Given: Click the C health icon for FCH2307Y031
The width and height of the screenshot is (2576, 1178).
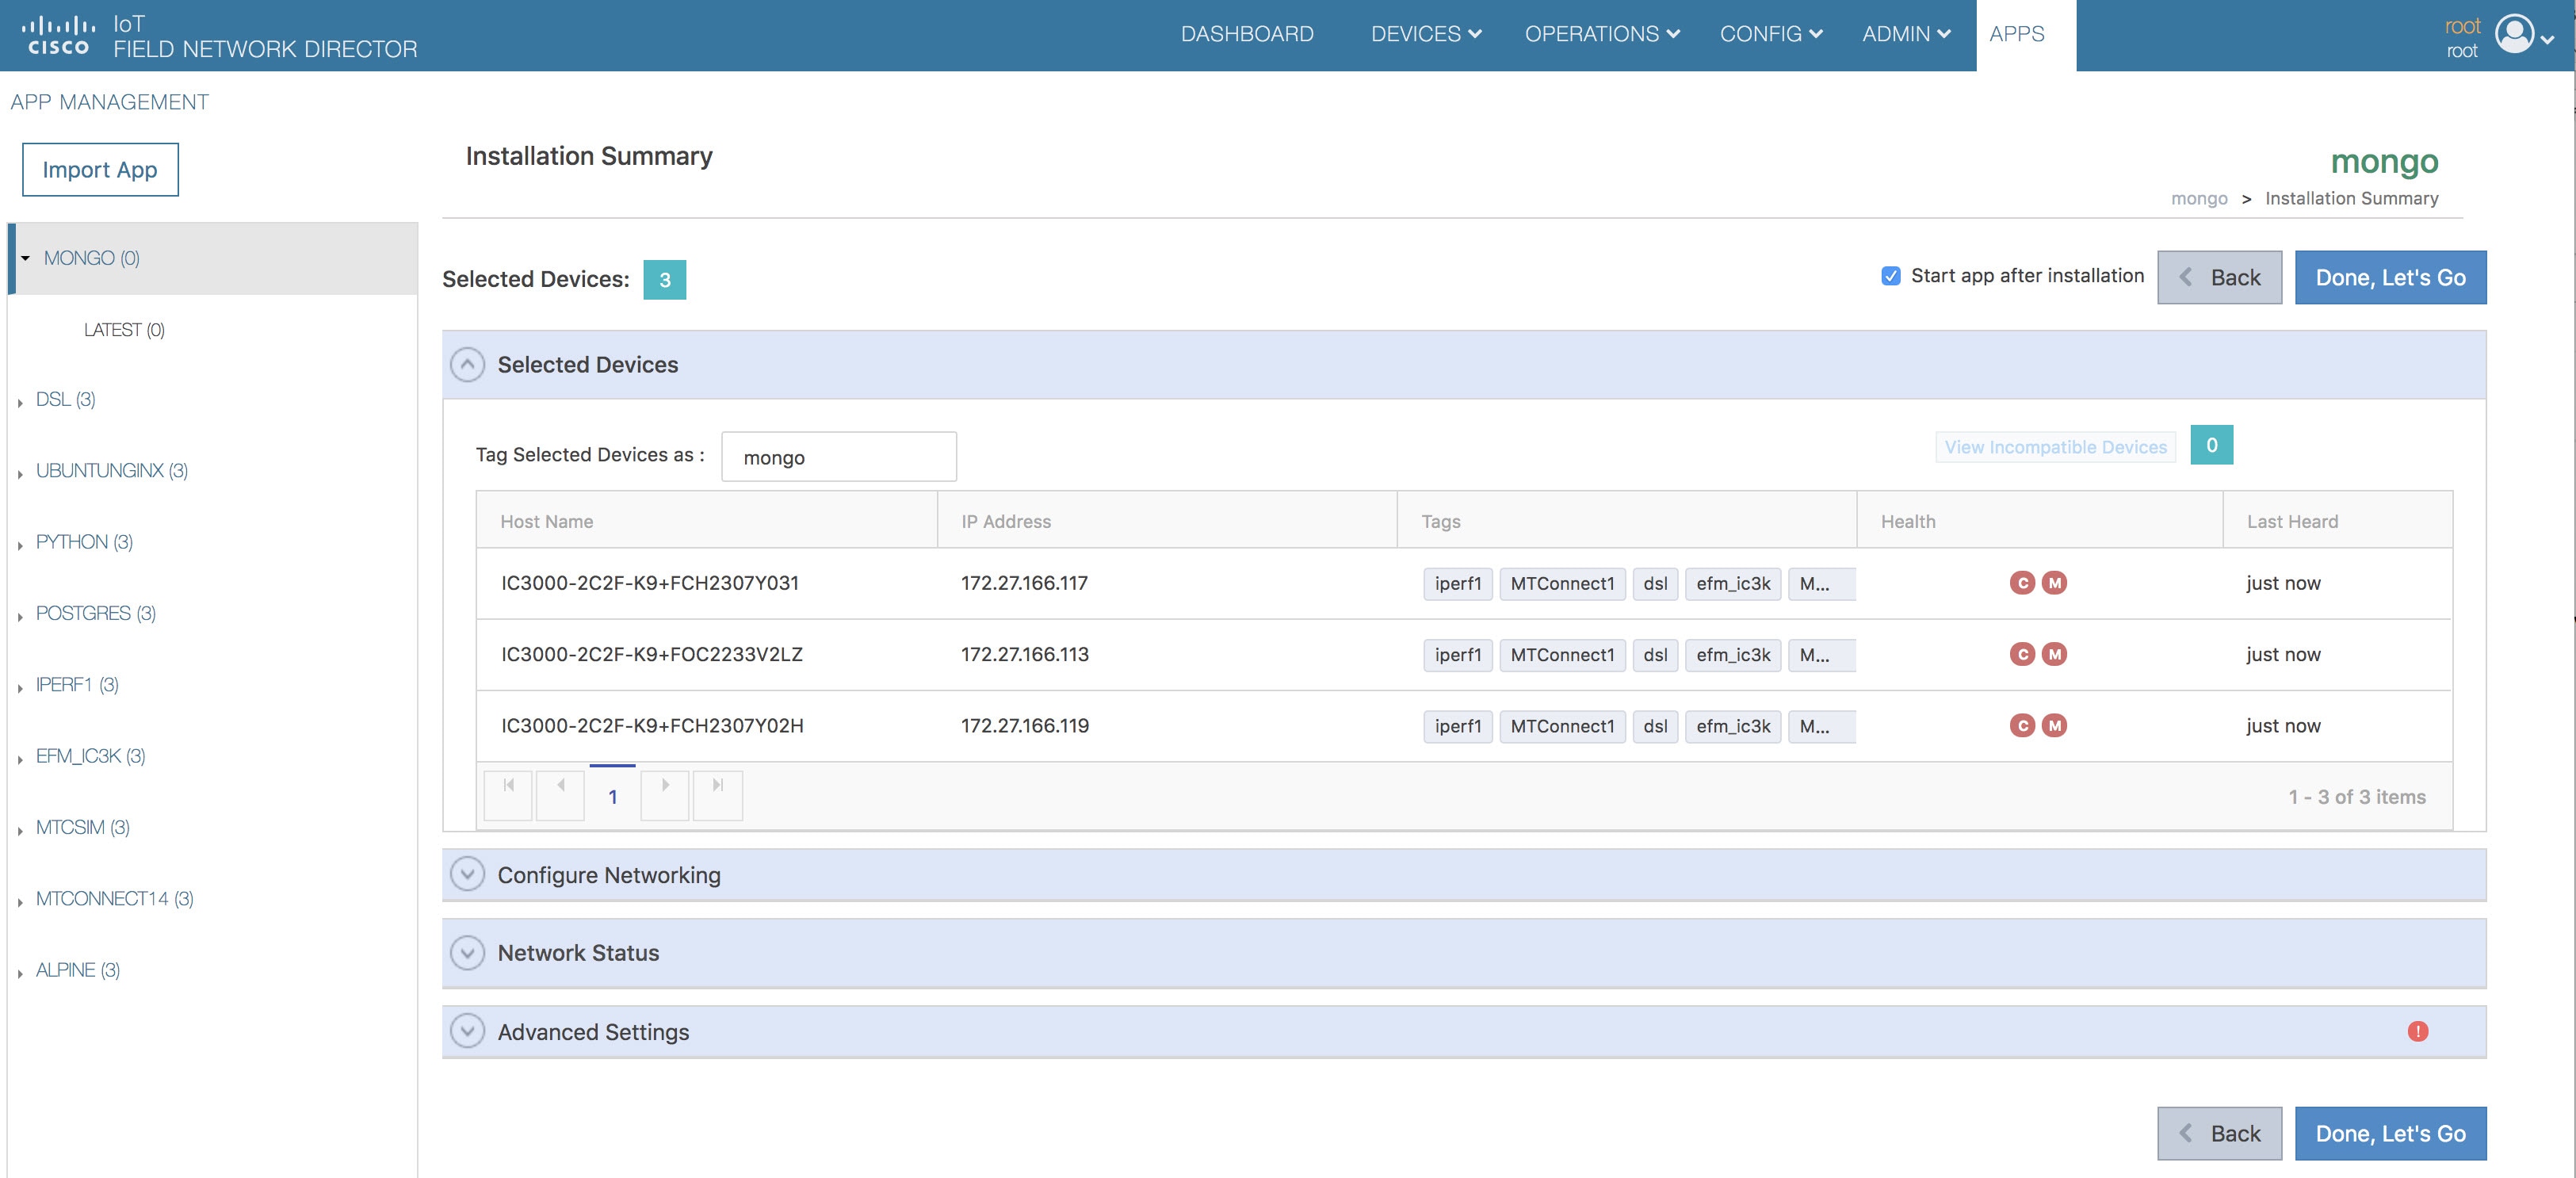Looking at the screenshot, I should tap(2022, 583).
